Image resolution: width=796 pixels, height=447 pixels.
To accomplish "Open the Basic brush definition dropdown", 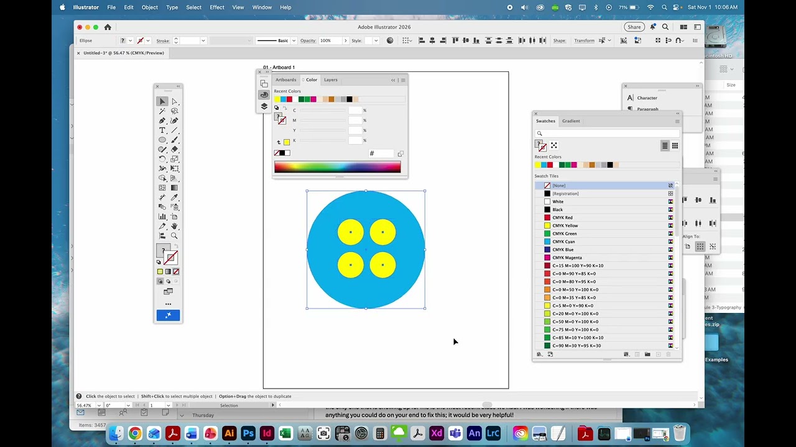I will [x=294, y=41].
